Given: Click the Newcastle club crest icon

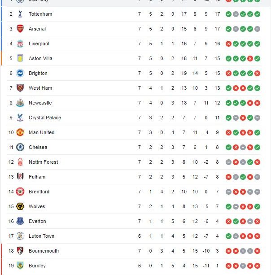Looking at the screenshot, I should (x=20, y=103).
